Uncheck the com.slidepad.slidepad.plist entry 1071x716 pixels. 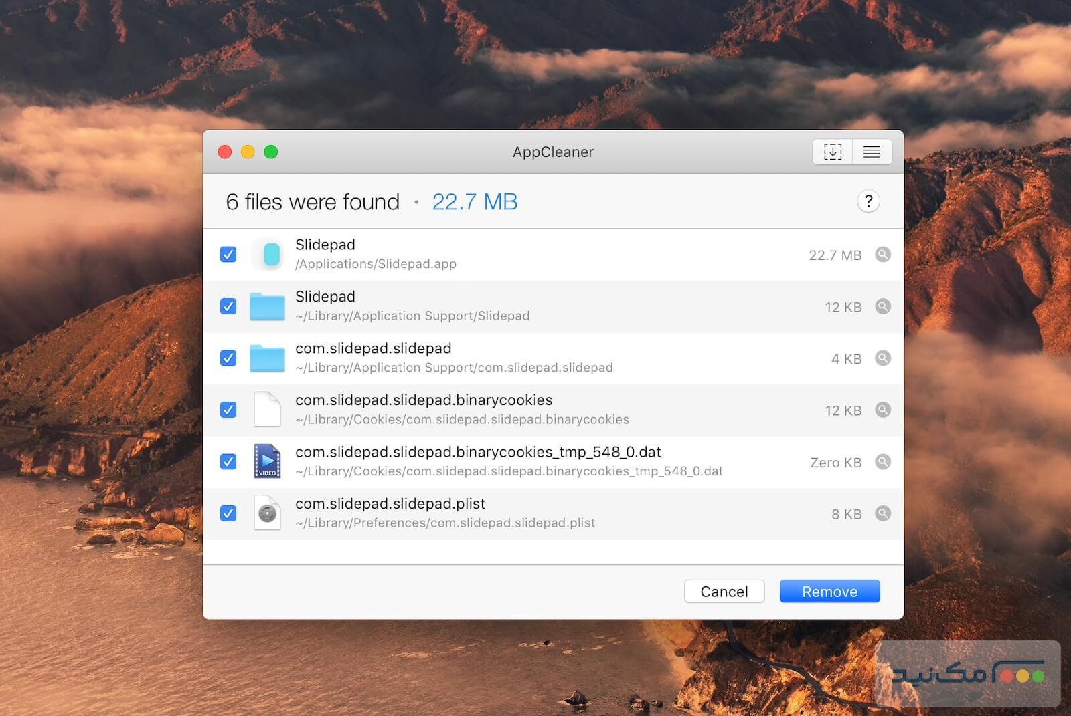coord(228,513)
